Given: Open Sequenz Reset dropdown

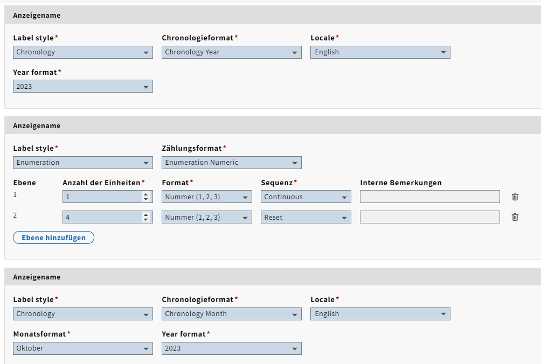Looking at the screenshot, I should click(x=306, y=218).
